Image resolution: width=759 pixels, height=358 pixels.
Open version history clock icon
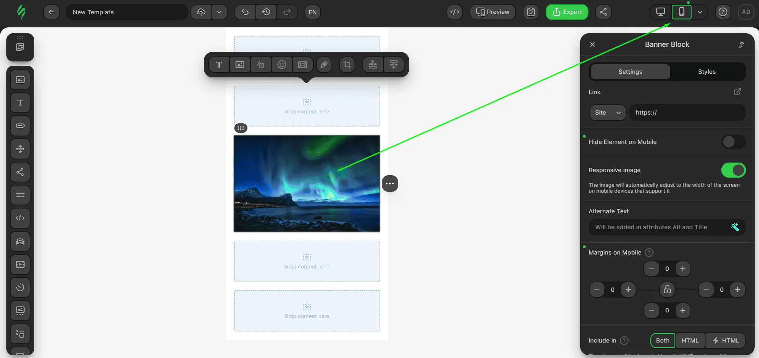(x=266, y=12)
